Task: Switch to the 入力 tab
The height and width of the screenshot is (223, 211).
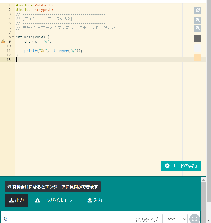Action: tap(95, 200)
